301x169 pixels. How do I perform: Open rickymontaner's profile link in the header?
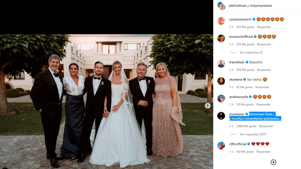[x=261, y=6]
